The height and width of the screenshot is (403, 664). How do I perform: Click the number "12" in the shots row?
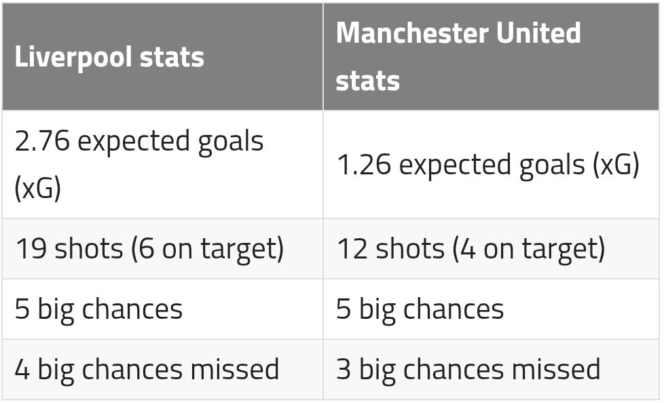pyautogui.click(x=352, y=249)
